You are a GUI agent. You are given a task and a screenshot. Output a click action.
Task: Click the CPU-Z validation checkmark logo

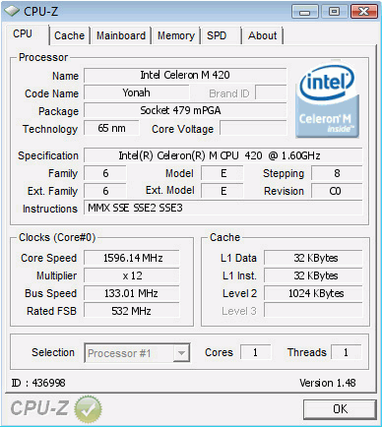(x=88, y=409)
